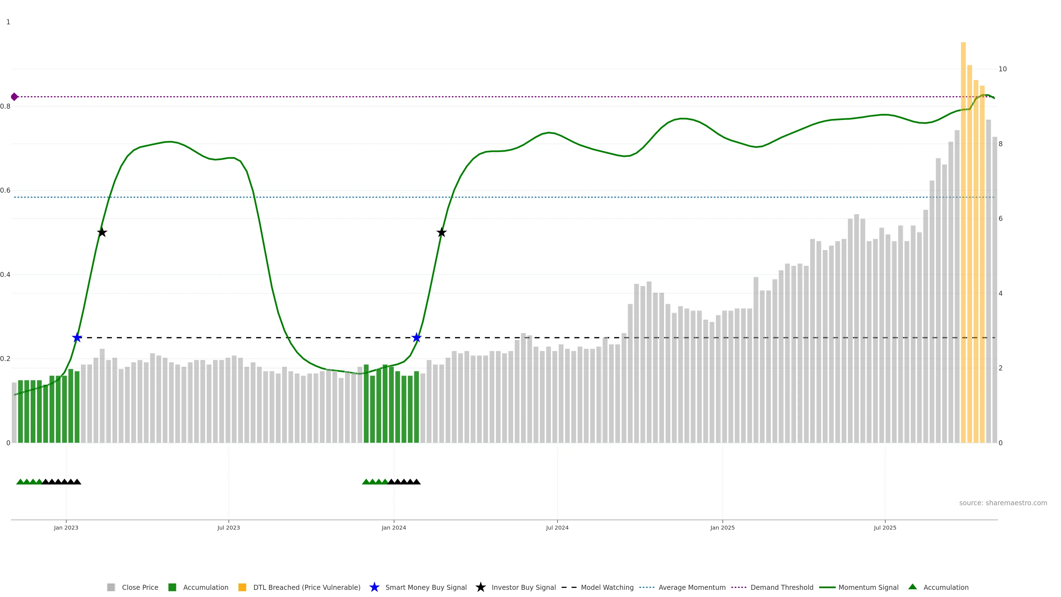This screenshot has width=1061, height=597.
Task: Click the first blue Smart Money star on chart
Action: pos(77,338)
